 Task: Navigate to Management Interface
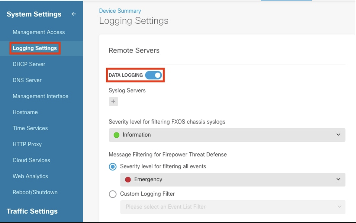click(40, 96)
